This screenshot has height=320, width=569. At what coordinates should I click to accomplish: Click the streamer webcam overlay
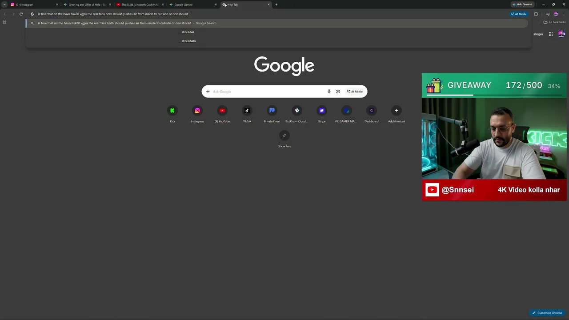coord(494,139)
